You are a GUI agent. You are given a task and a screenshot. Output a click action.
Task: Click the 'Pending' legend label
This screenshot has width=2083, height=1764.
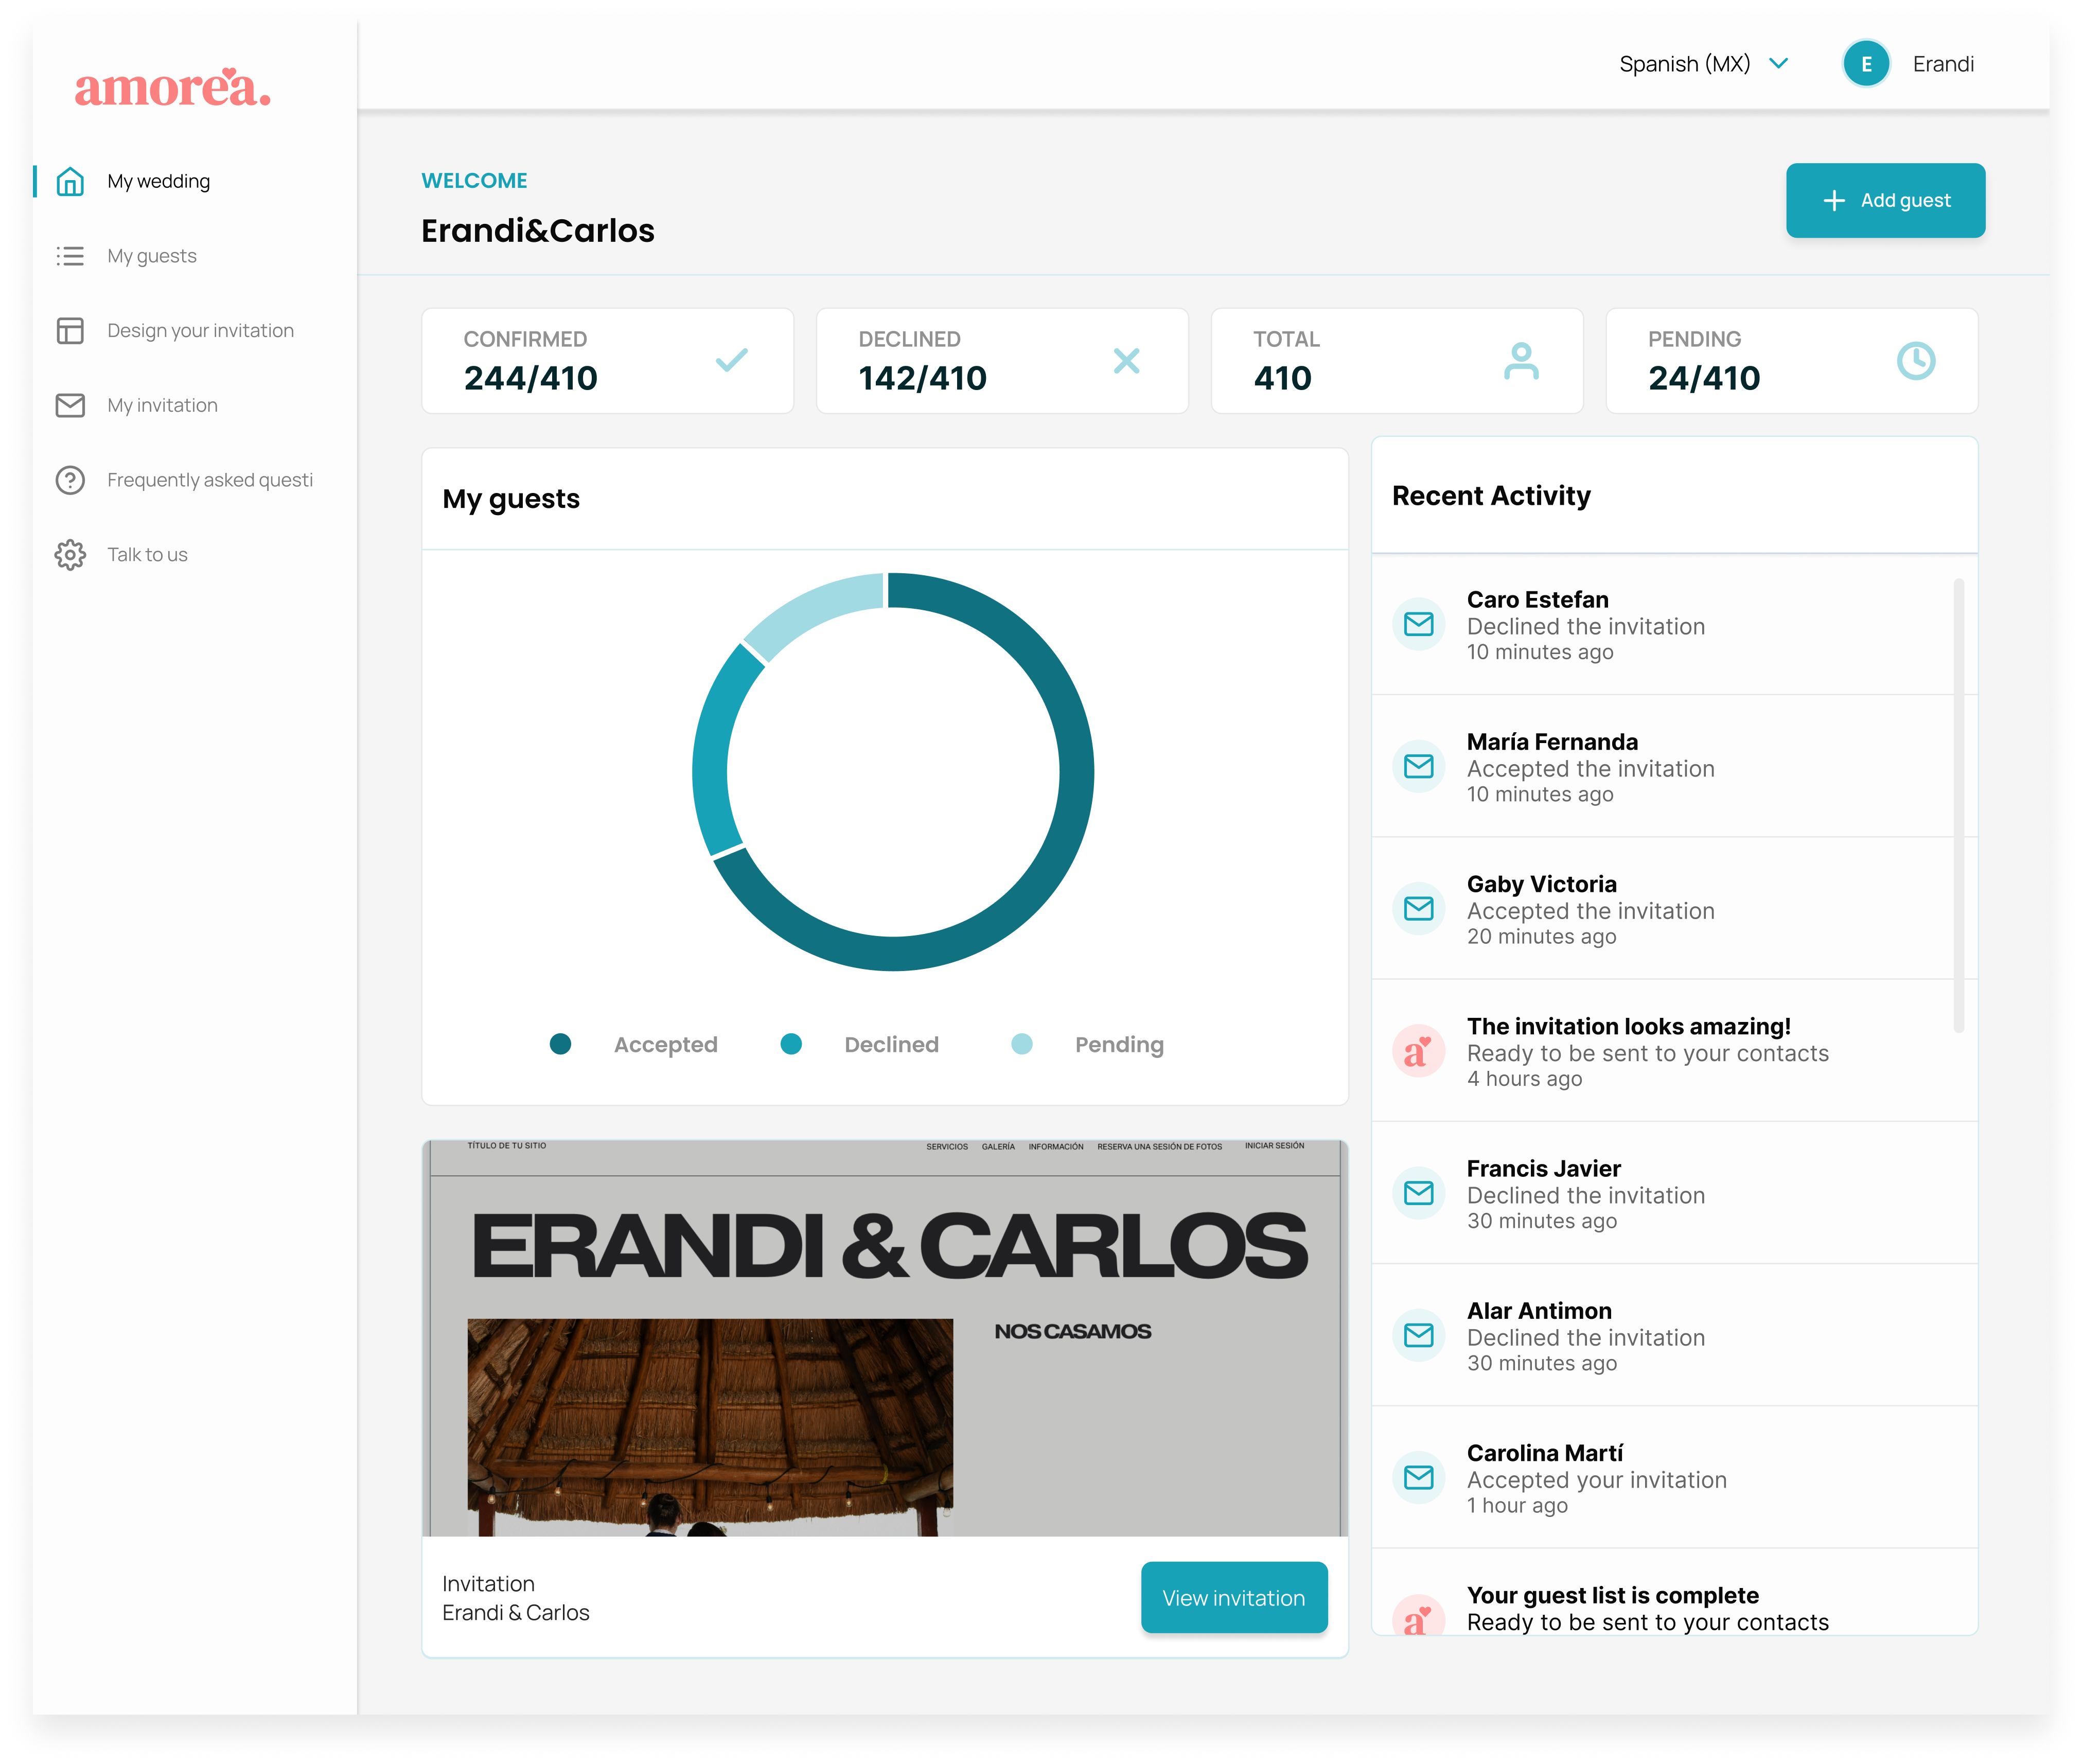click(x=1119, y=1045)
